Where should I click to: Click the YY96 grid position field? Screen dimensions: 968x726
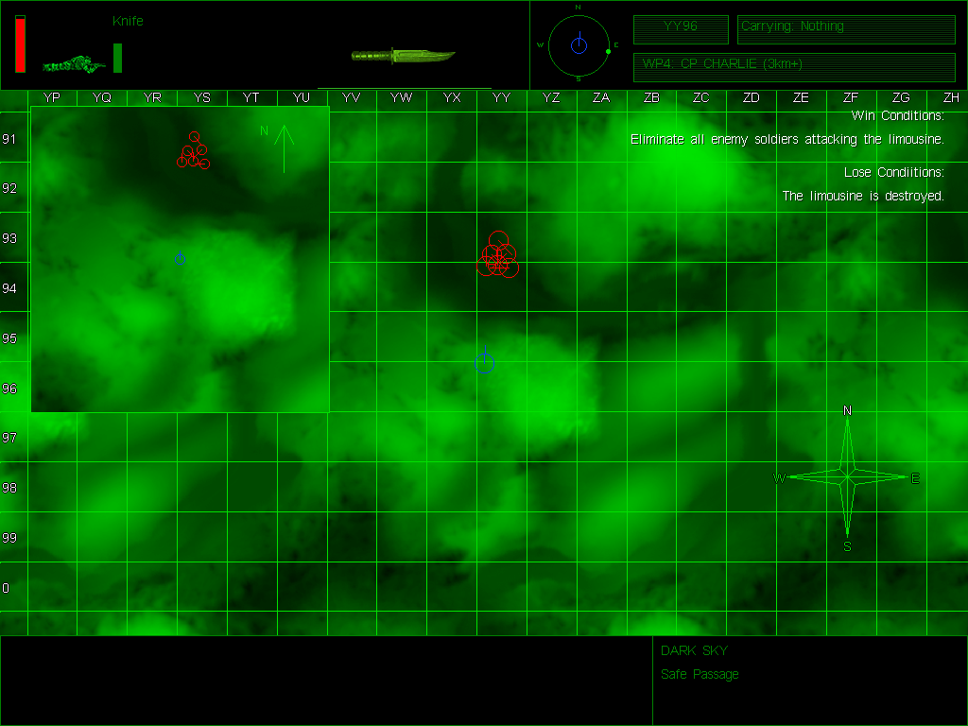coord(681,29)
